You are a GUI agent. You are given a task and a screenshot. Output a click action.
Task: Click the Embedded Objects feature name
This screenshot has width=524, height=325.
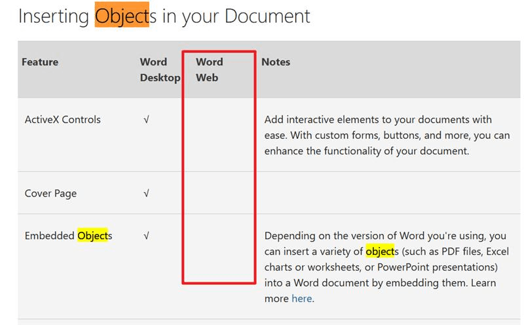69,236
